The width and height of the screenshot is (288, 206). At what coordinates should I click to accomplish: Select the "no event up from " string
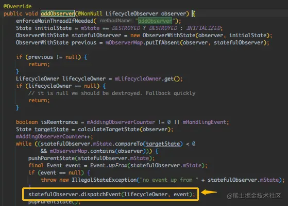point(169,180)
